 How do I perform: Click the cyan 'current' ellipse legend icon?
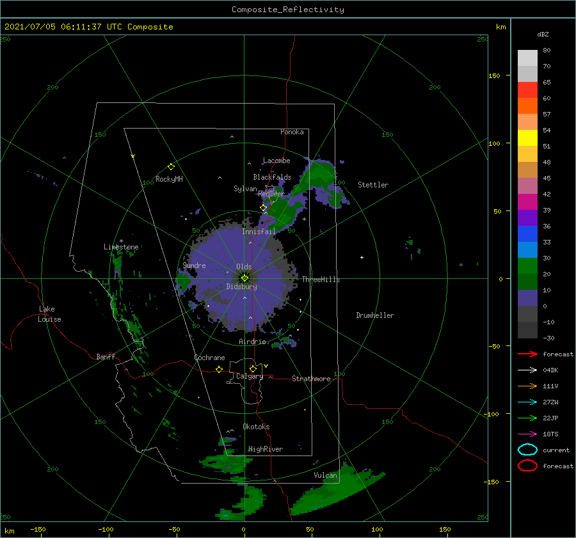(527, 450)
